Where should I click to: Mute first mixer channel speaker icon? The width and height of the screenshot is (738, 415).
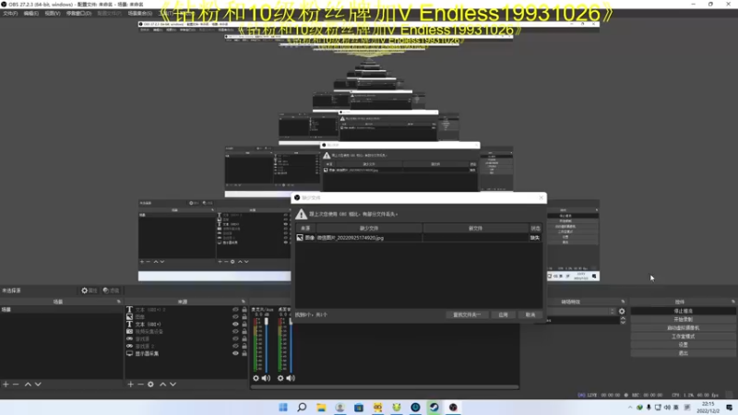266,378
